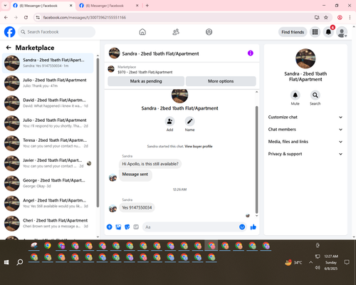Click the Search Facebook field

56,32
